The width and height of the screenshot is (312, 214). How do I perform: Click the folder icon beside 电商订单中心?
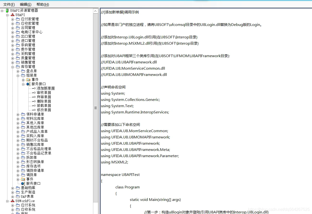18,32
